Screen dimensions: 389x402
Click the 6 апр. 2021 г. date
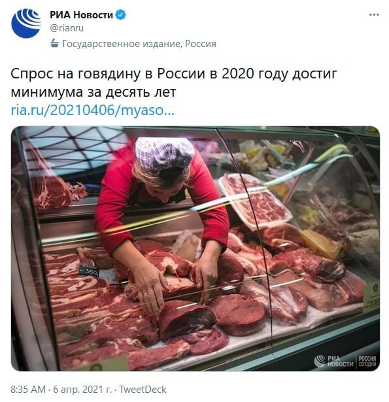[x=82, y=390]
